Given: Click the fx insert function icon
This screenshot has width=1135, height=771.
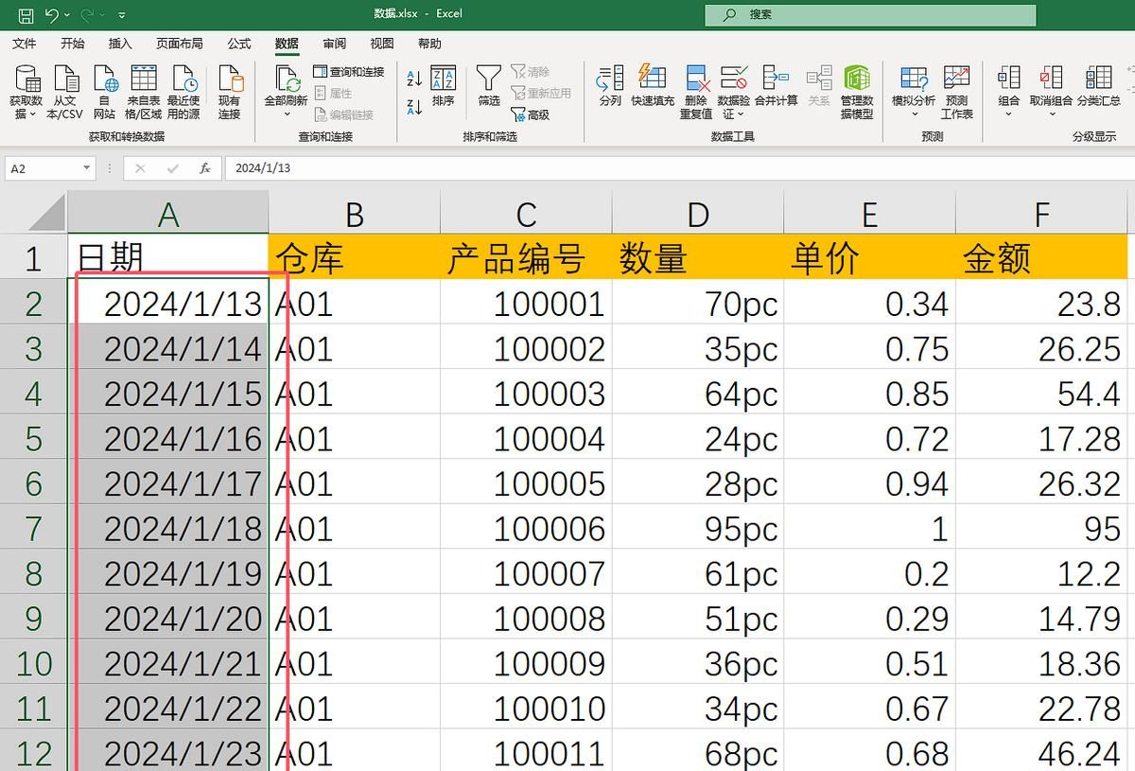Looking at the screenshot, I should click(x=204, y=168).
